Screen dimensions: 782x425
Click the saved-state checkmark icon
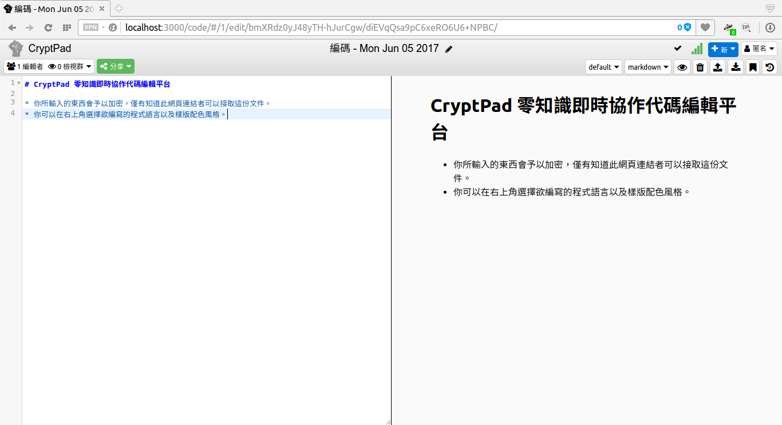[677, 49]
